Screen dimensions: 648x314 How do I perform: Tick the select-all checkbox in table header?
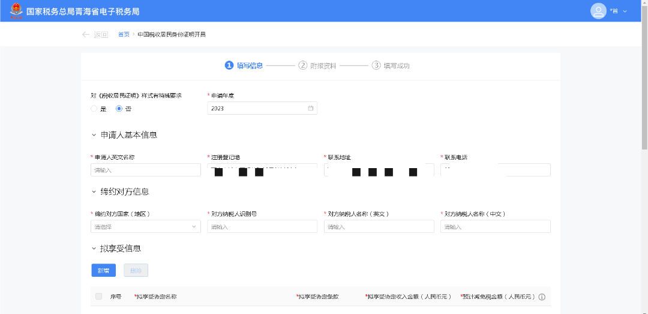pos(99,296)
